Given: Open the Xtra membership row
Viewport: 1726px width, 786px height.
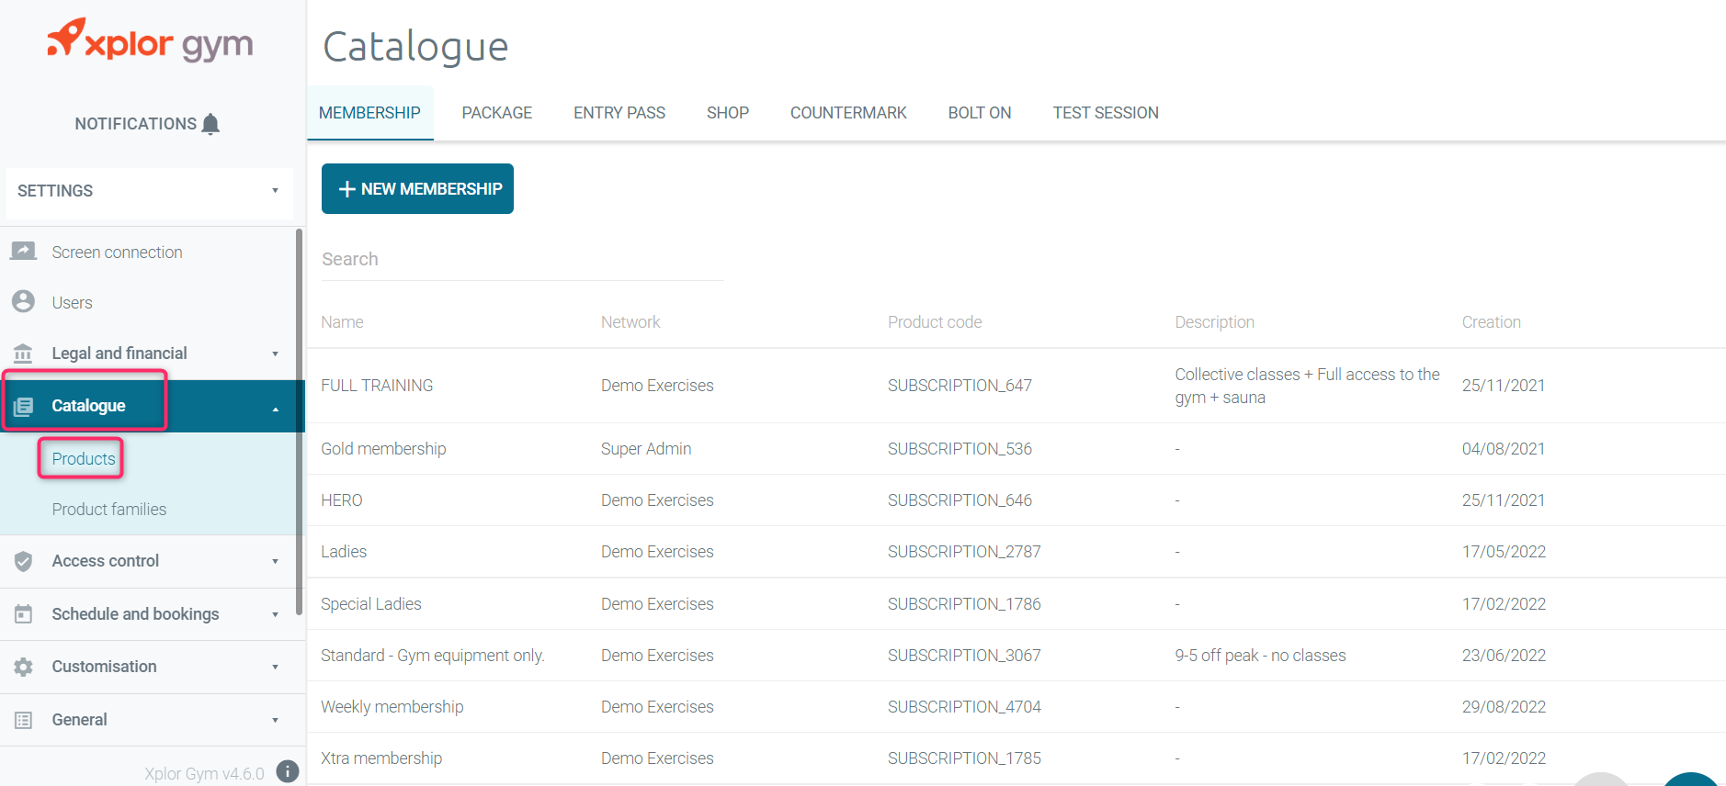Looking at the screenshot, I should coord(1016,758).
